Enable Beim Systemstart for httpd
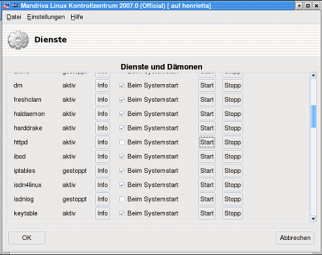Screen dimensions: 322x255 click(122, 142)
